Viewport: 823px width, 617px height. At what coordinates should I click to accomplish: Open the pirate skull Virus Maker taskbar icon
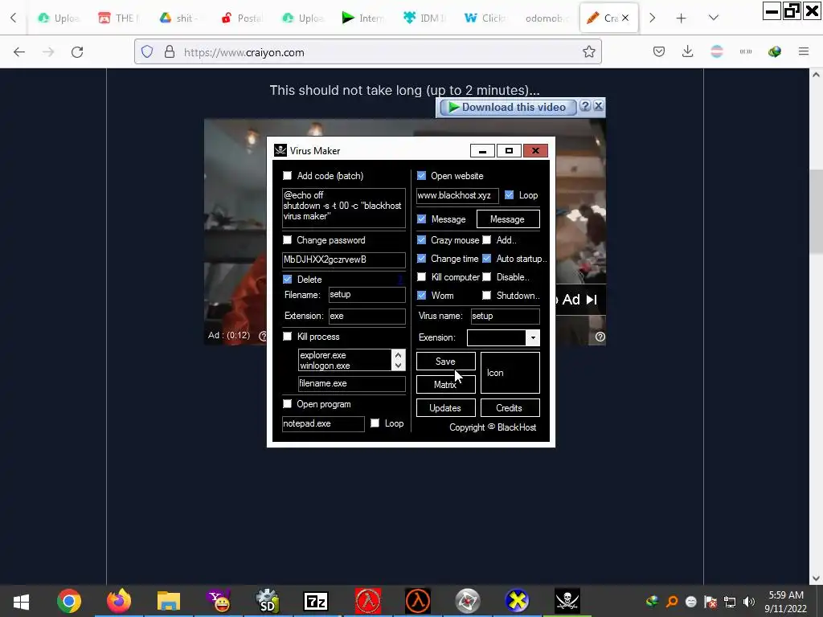pos(567,601)
